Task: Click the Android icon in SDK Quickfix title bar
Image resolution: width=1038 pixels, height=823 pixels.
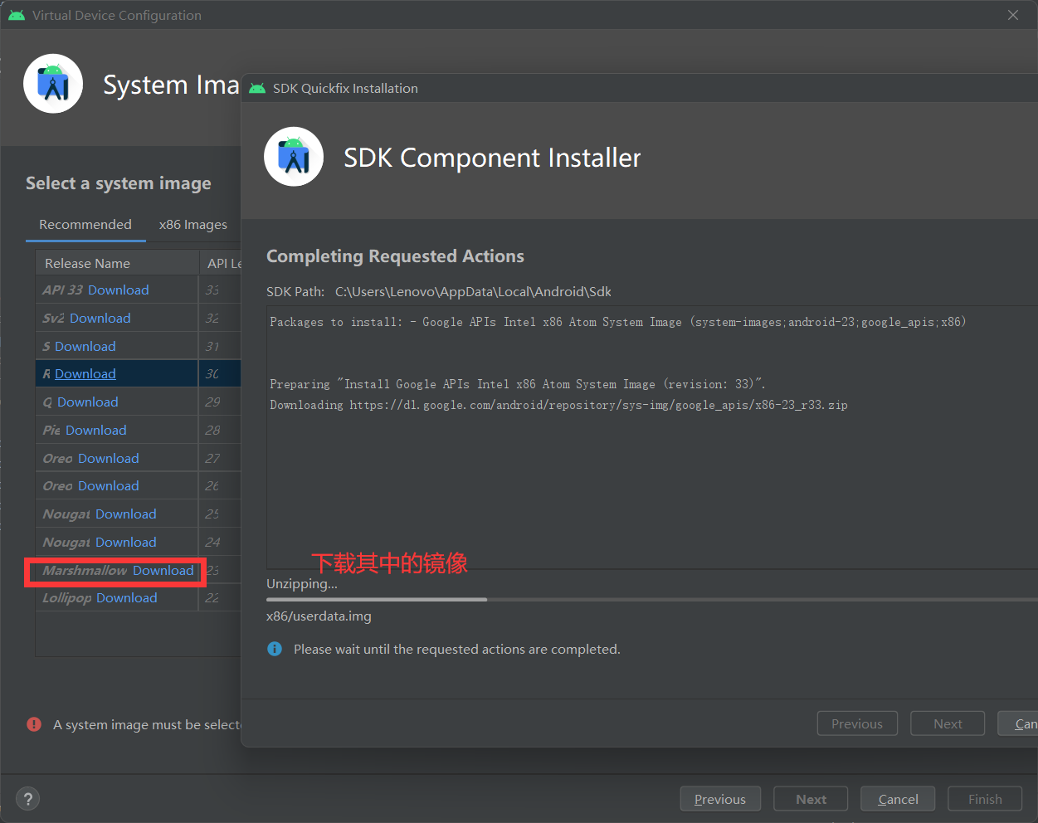Action: (257, 88)
